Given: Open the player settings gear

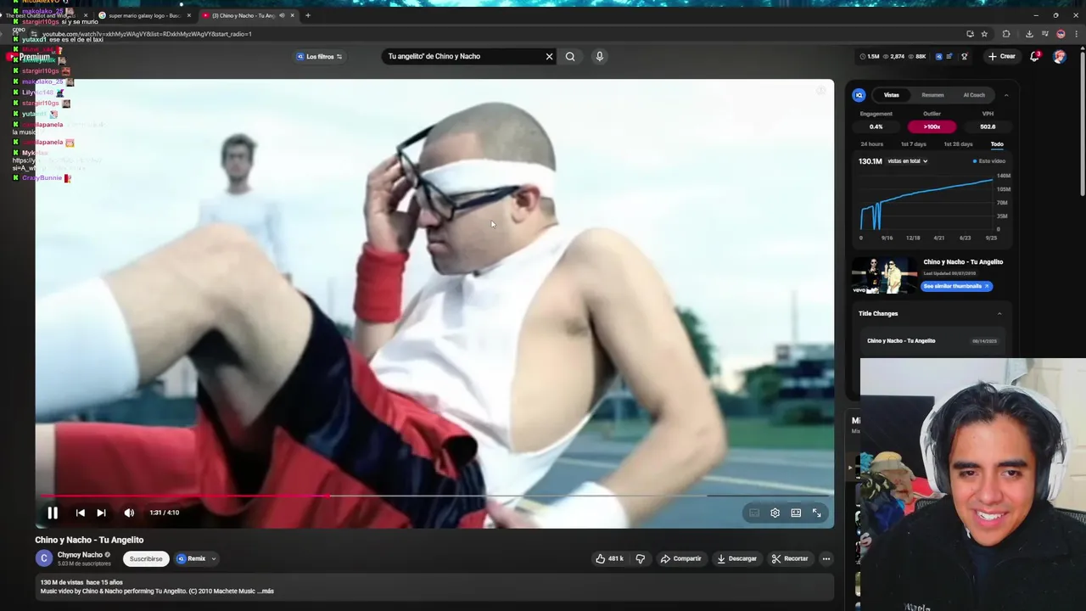Looking at the screenshot, I should pos(775,513).
